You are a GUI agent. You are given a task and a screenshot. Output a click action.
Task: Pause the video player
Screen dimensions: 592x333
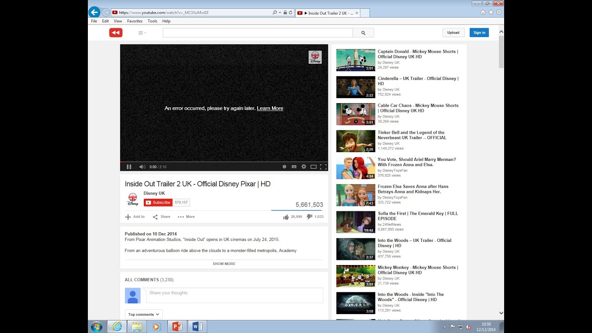coord(129,167)
